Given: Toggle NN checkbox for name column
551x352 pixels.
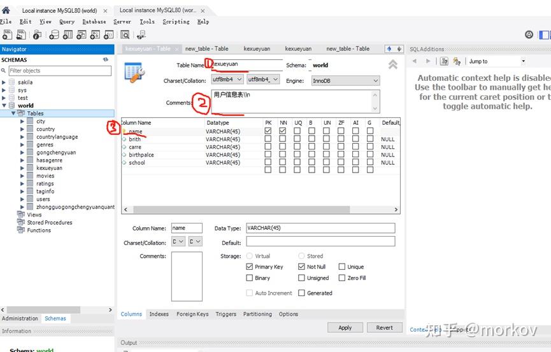Looking at the screenshot, I should [283, 131].
